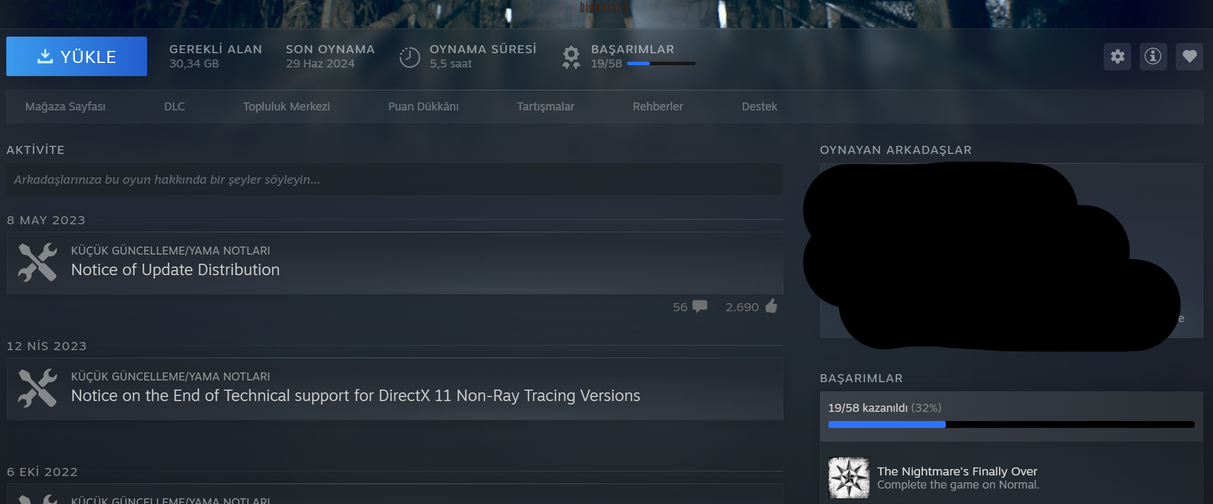Wrench icon of Update Distribution post
The height and width of the screenshot is (504, 1213).
[x=38, y=263]
